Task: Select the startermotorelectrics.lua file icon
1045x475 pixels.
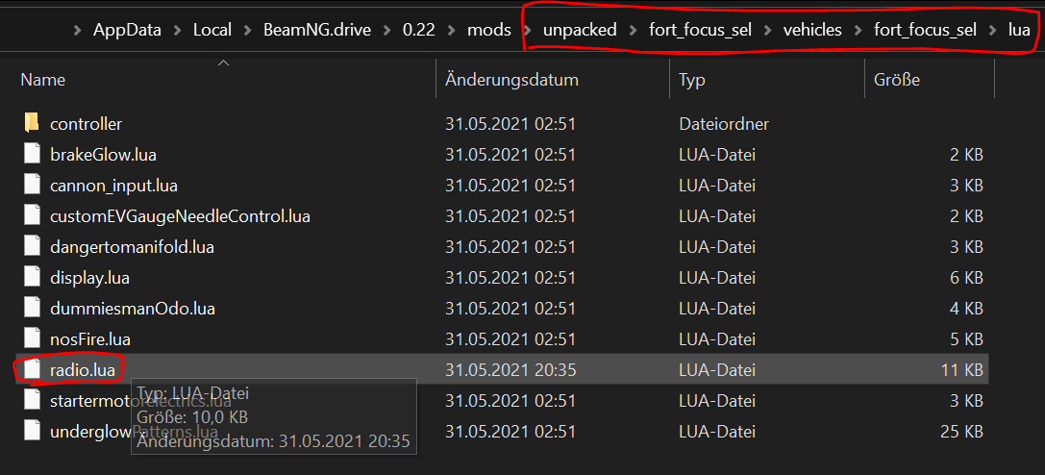Action: [x=32, y=400]
